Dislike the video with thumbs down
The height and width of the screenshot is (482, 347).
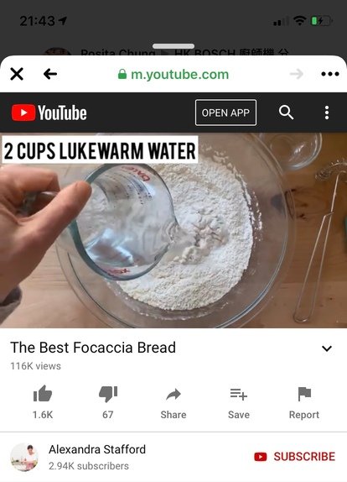pos(108,402)
